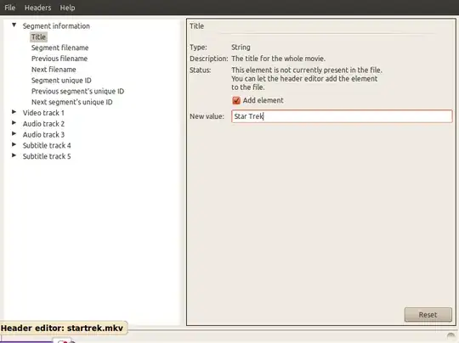This screenshot has height=343, width=459.
Task: Select the Audio track 2 label
Action: click(x=43, y=124)
